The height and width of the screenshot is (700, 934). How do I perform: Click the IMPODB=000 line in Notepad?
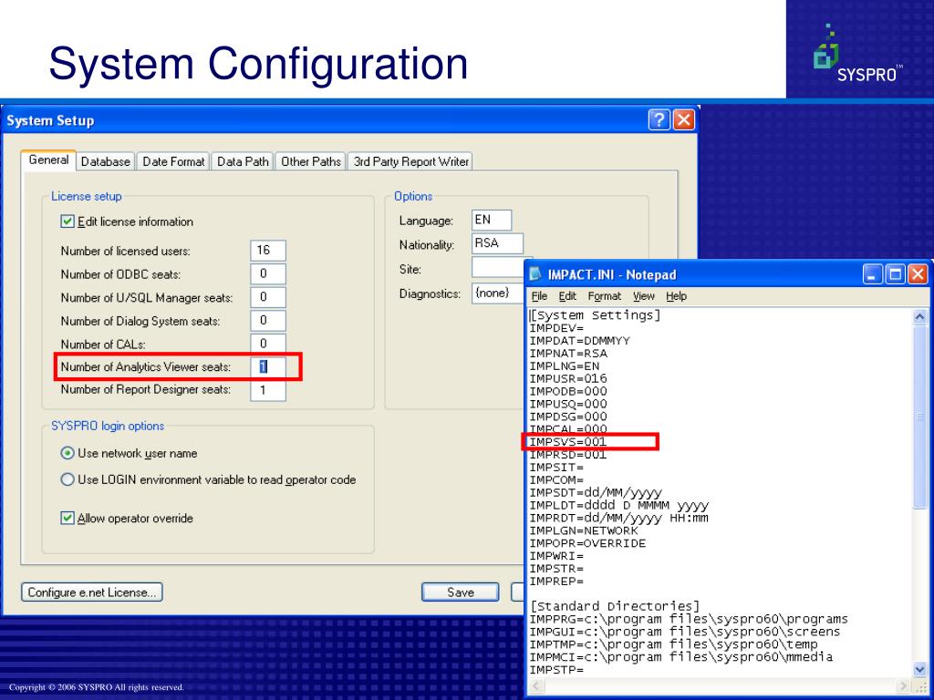coord(568,391)
